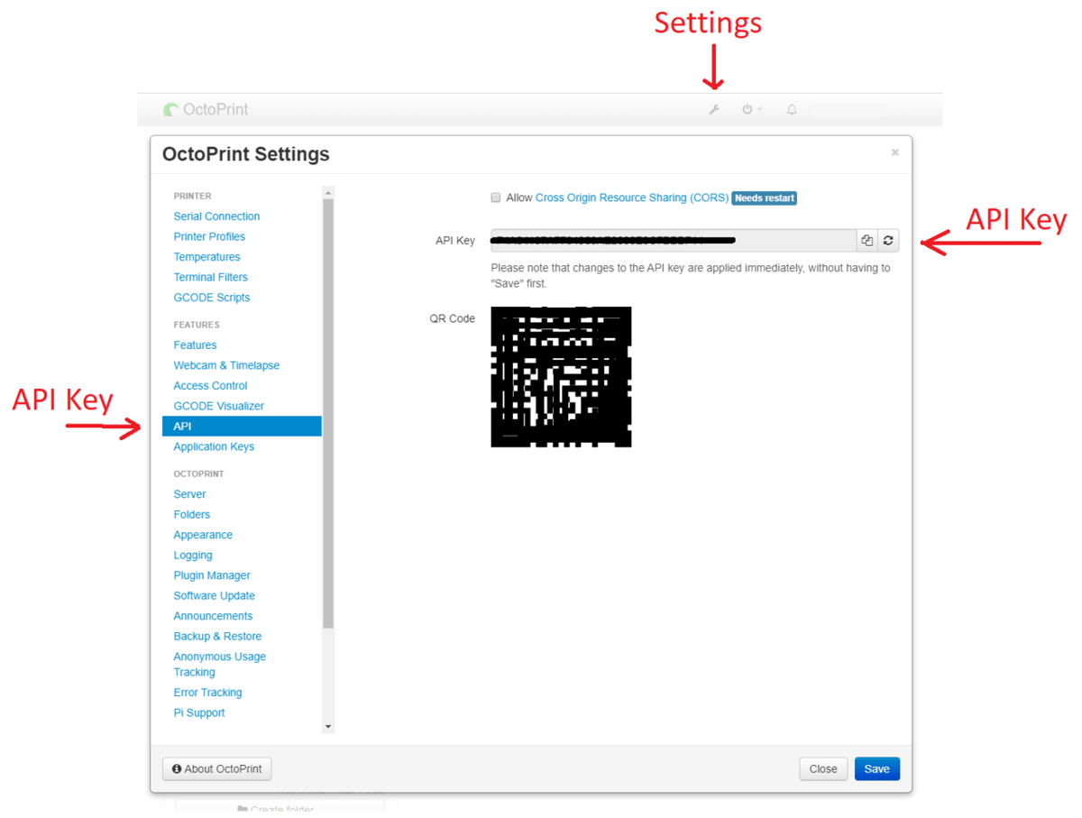Image resolution: width=1082 pixels, height=818 pixels.
Task: Select the Features settings entry
Action: [195, 345]
